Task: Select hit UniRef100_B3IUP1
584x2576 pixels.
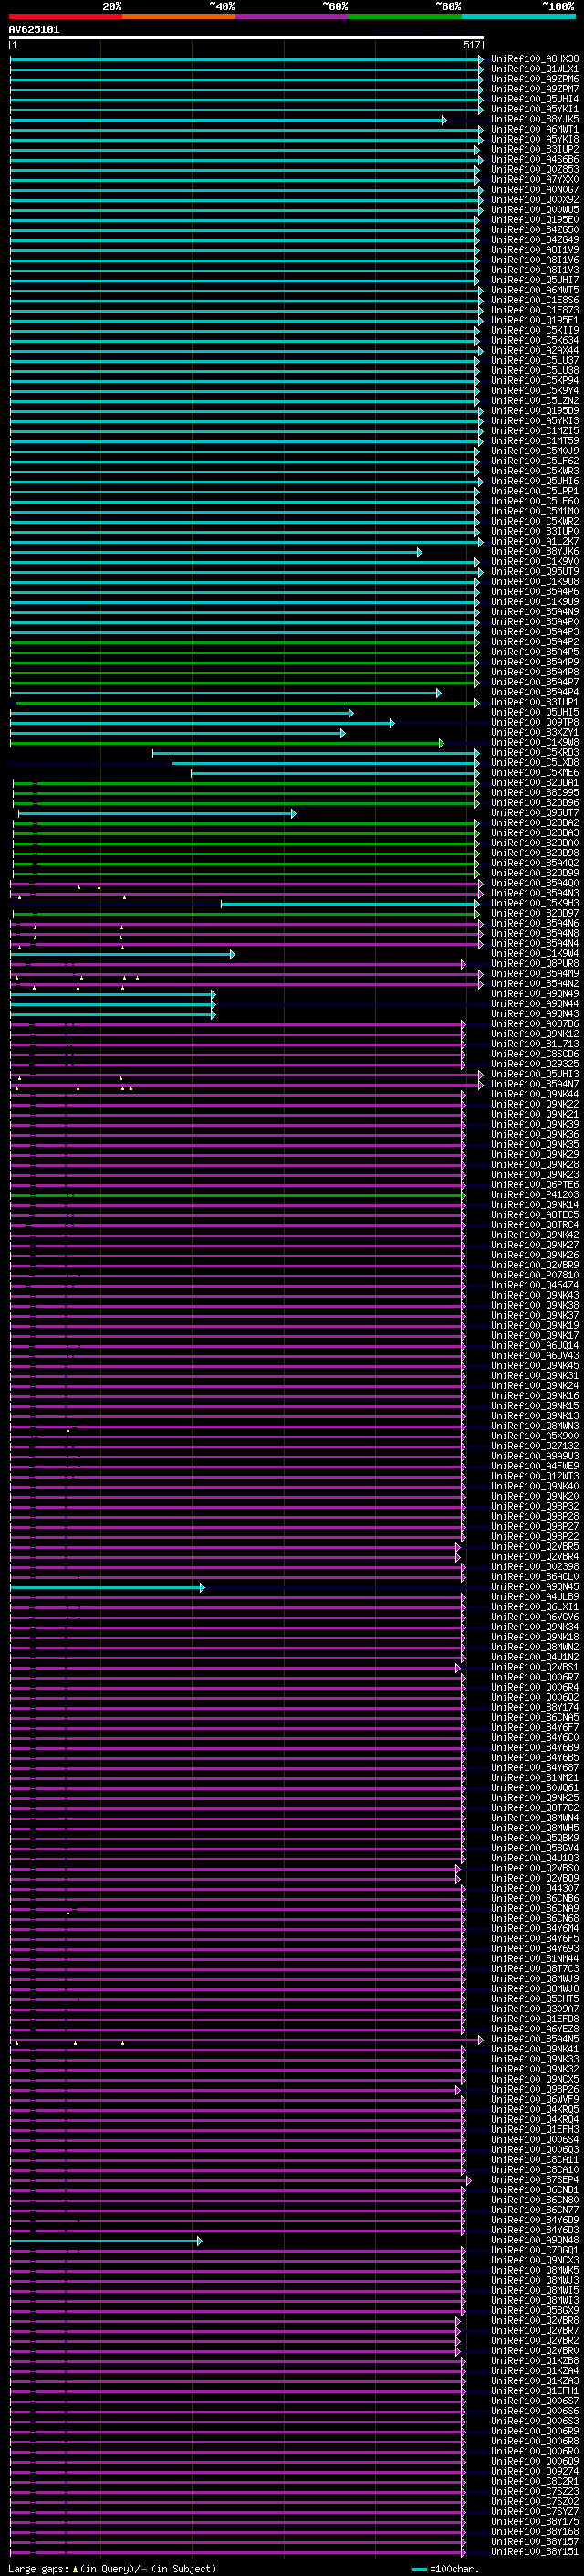Action: [535, 703]
